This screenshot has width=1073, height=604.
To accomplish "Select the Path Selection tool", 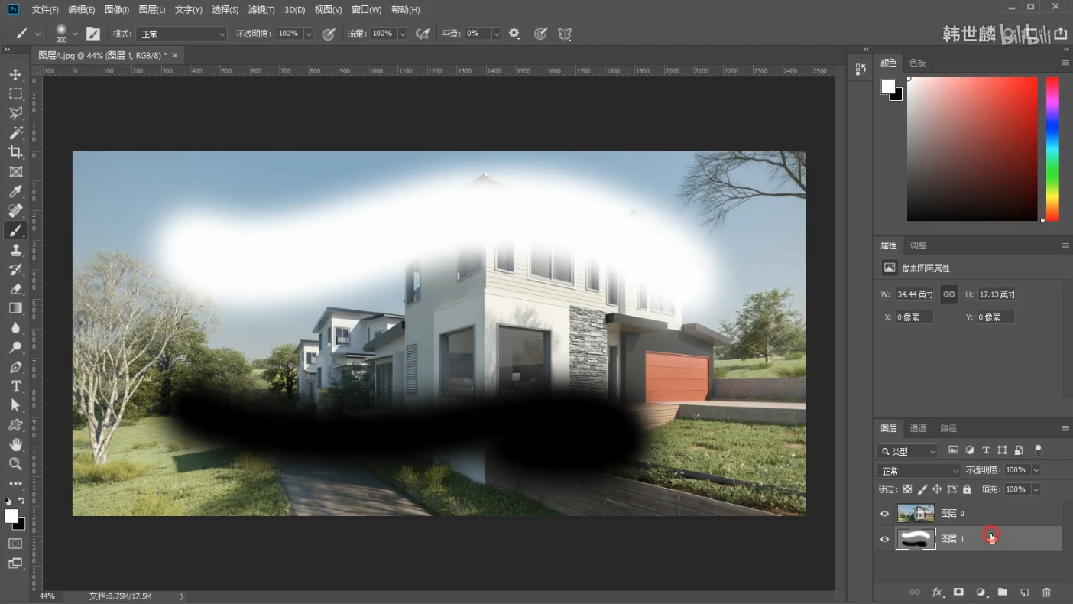I will point(15,406).
